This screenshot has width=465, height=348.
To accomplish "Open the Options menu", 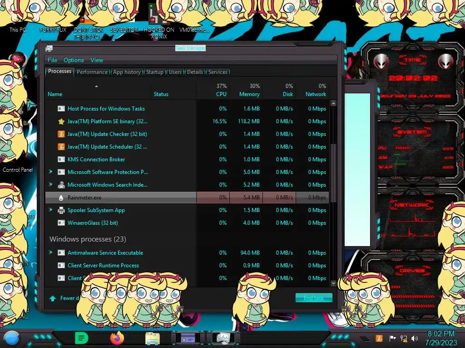I will [74, 60].
